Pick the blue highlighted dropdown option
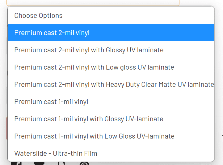Screen dimensions: 223x165 point(52,33)
